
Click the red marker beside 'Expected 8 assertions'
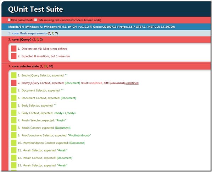click(14, 56)
